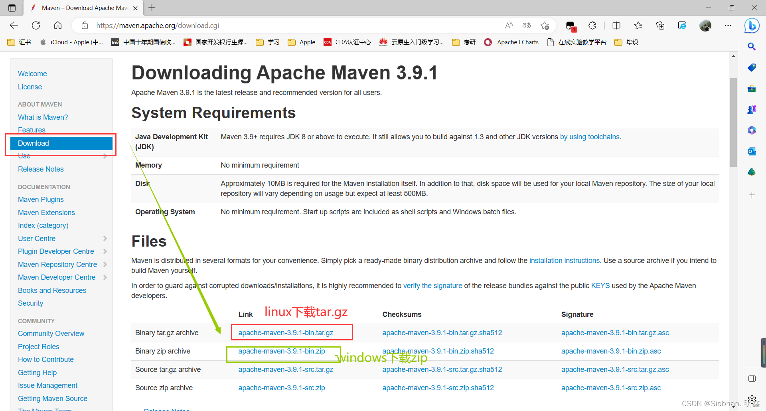Open the iCloud - Apple bookmark
766x411 pixels.
[x=71, y=42]
